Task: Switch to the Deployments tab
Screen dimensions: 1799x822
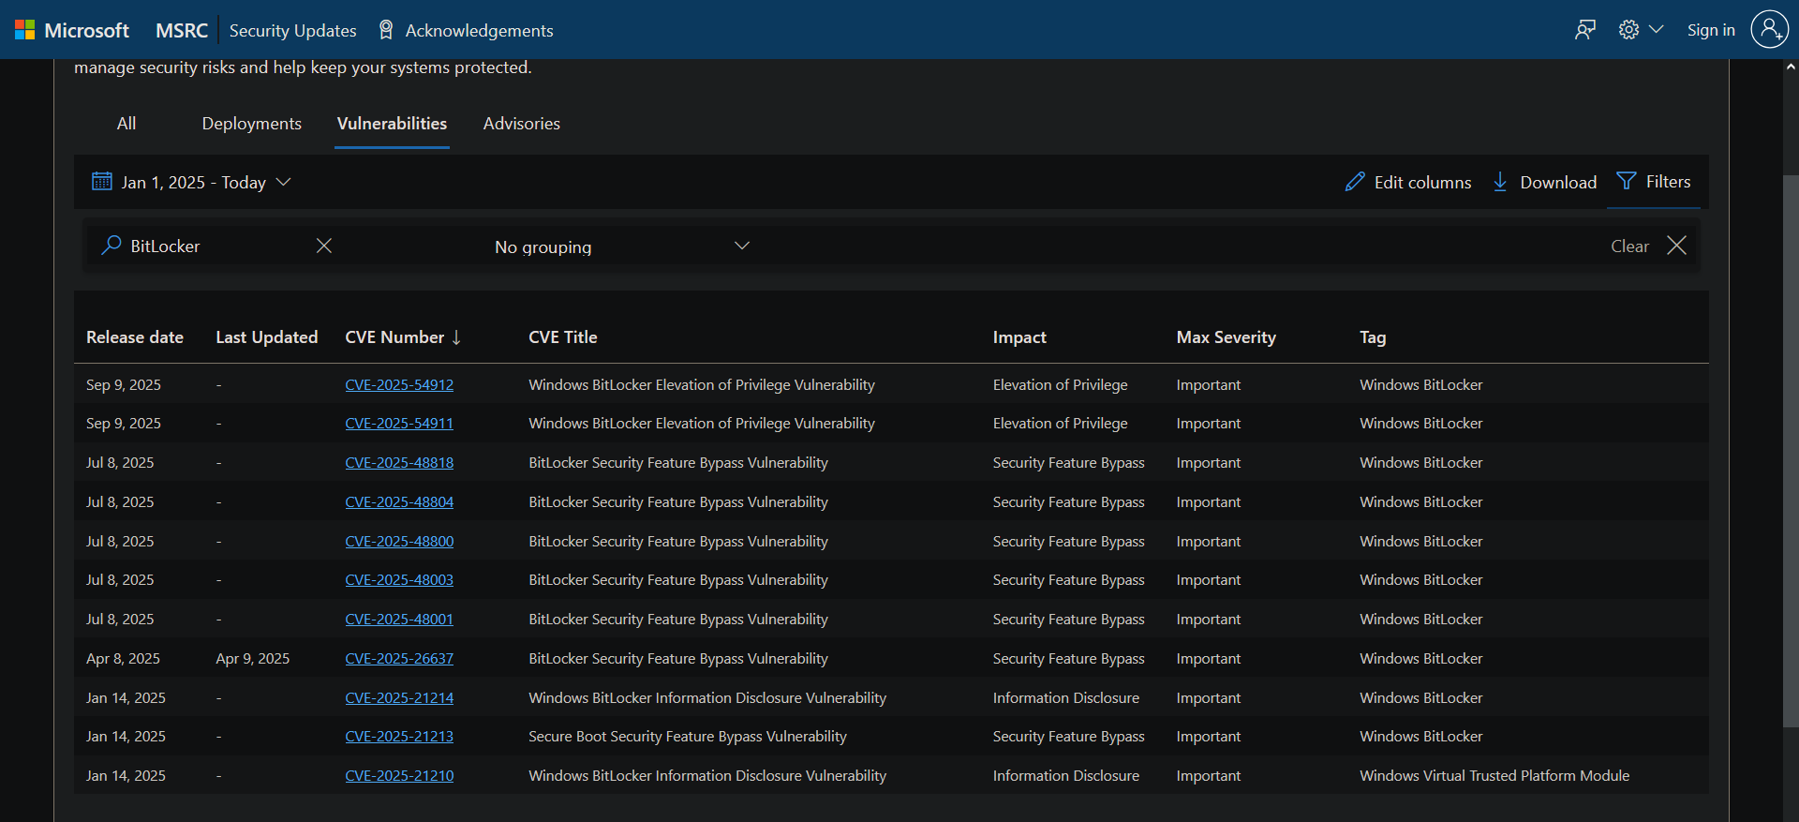Action: click(251, 124)
